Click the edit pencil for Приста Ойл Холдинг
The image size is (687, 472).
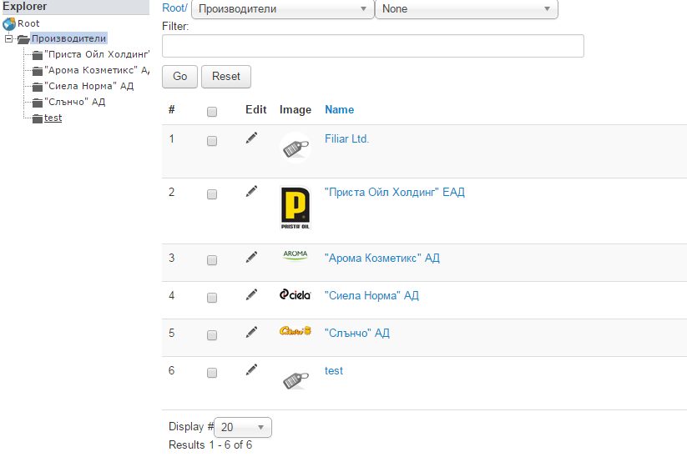[x=251, y=191]
